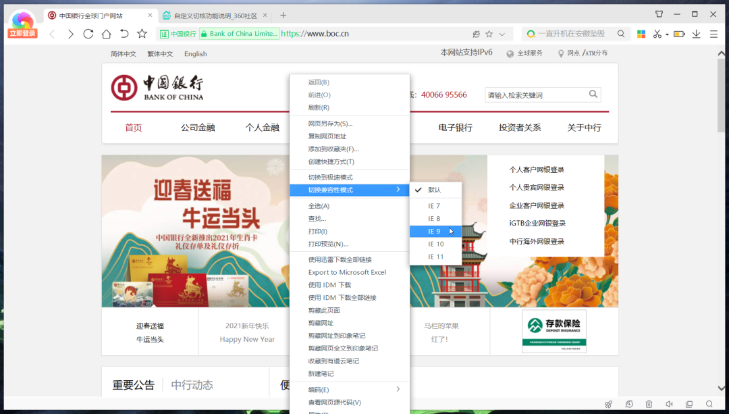Open 企业客户网银登录 link
Image resolution: width=729 pixels, height=414 pixels.
click(x=537, y=205)
